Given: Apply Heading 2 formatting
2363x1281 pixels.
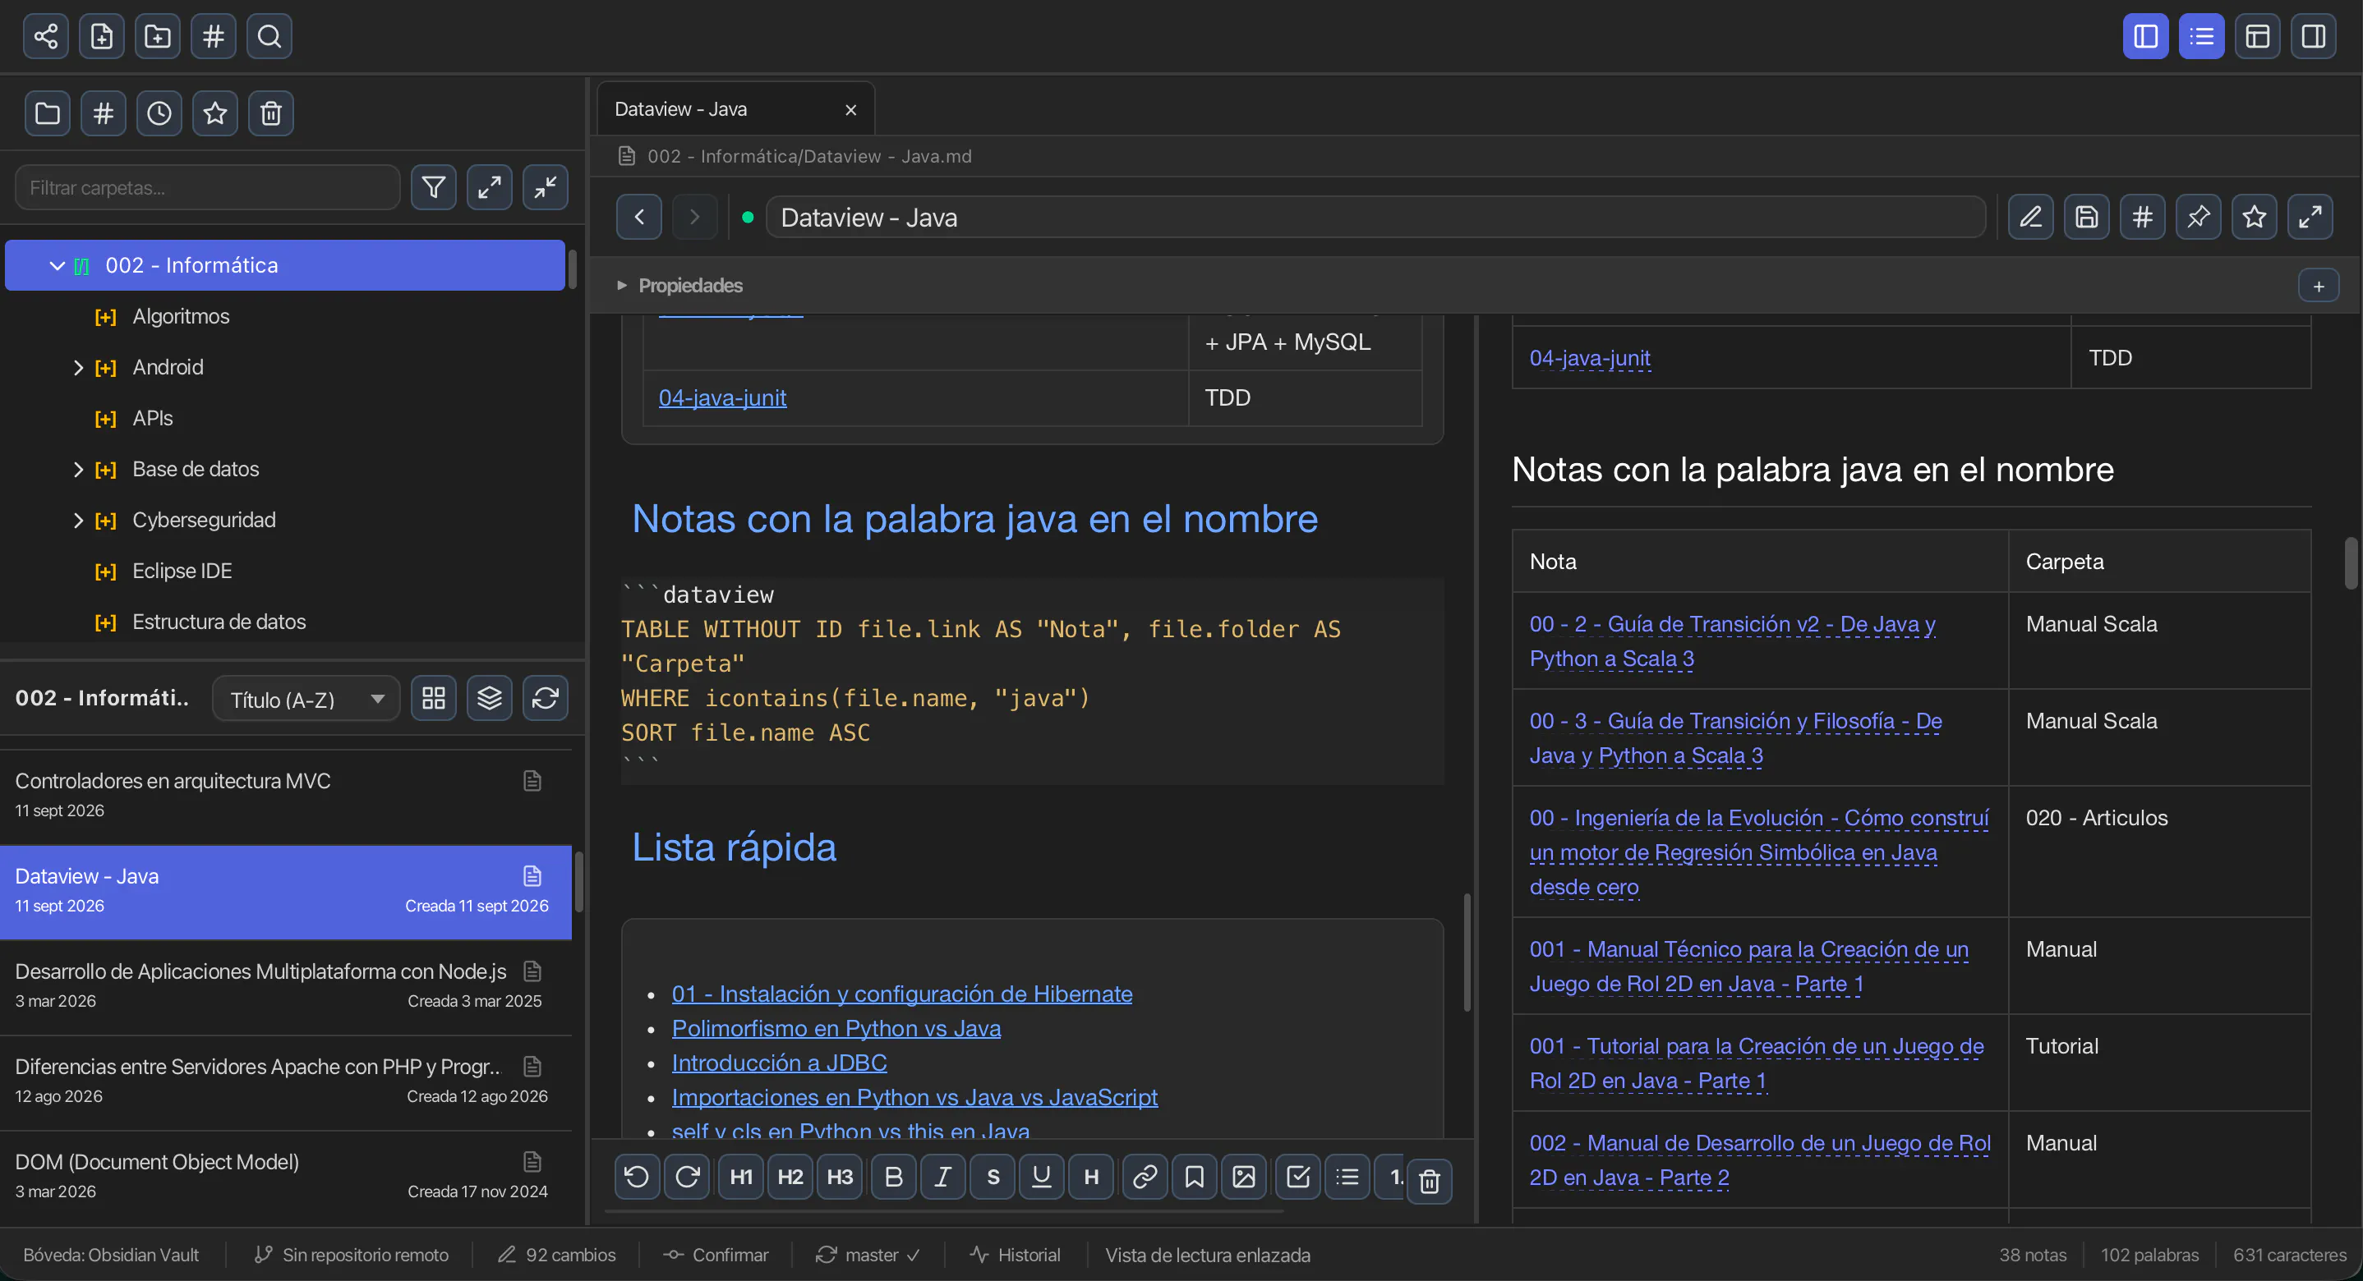Looking at the screenshot, I should (x=790, y=1177).
